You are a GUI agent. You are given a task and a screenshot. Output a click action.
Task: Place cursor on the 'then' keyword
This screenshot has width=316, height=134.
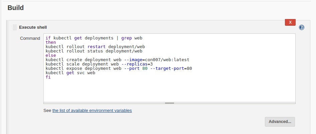coord(51,42)
